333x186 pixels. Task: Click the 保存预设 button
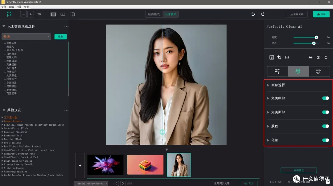click(298, 170)
